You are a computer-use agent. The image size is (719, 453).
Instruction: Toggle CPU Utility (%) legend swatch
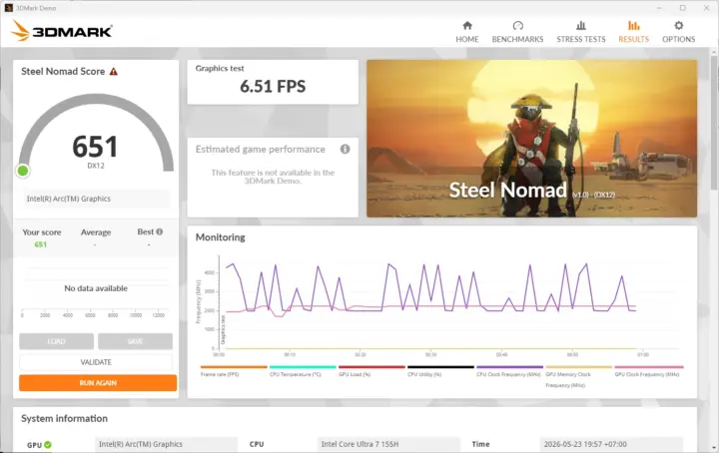(440, 367)
